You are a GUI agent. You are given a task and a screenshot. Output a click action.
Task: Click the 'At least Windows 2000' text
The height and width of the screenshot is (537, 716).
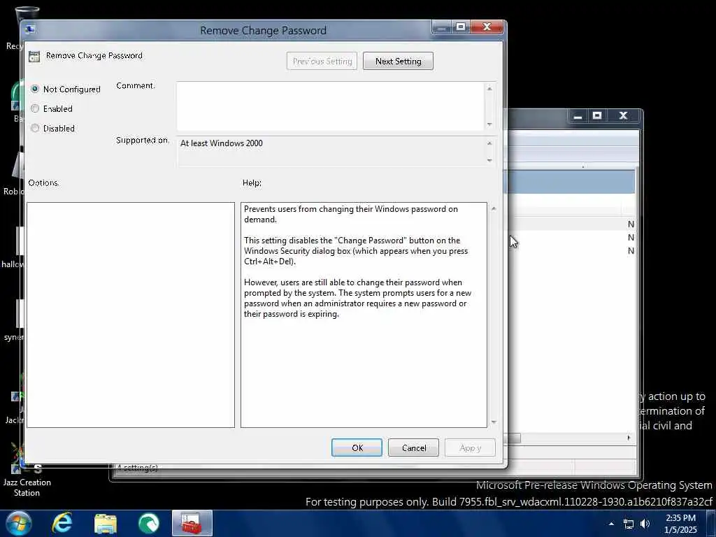pyautogui.click(x=222, y=143)
